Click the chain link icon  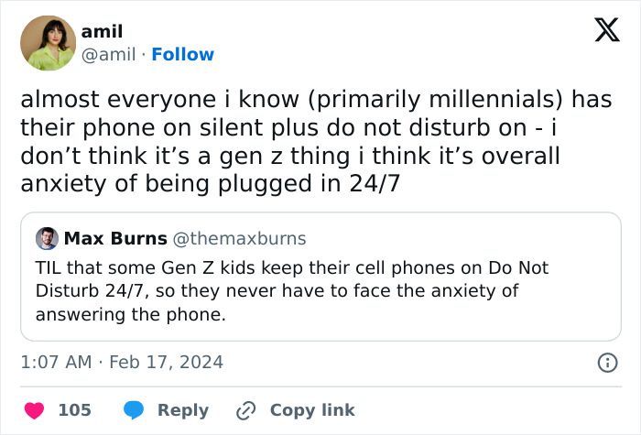coord(244,410)
